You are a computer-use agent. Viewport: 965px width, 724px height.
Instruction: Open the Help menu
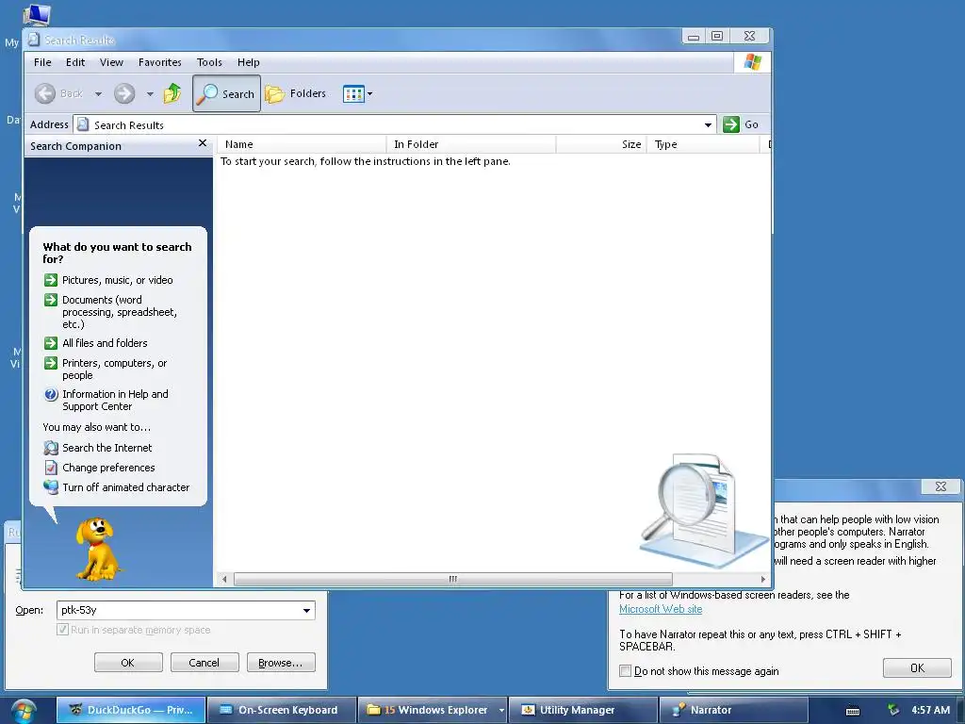[x=249, y=62]
